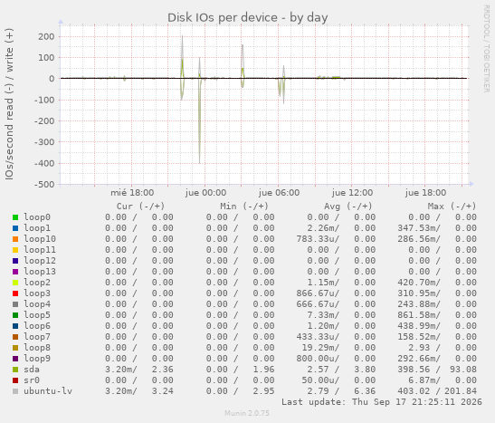Viewport: 495px width, 423px height.
Task: Click the sr0 dark red legend swatch
Action: click(x=15, y=380)
